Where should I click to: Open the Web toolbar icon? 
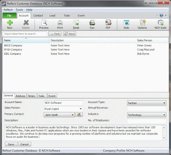pyautogui.click(x=126, y=24)
